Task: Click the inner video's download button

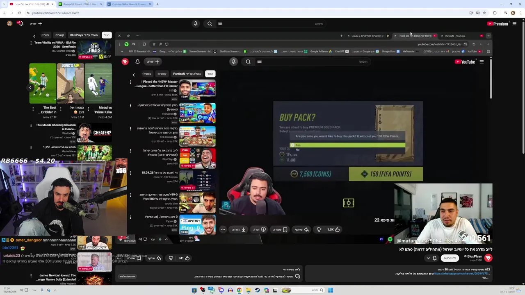Action: (x=239, y=229)
